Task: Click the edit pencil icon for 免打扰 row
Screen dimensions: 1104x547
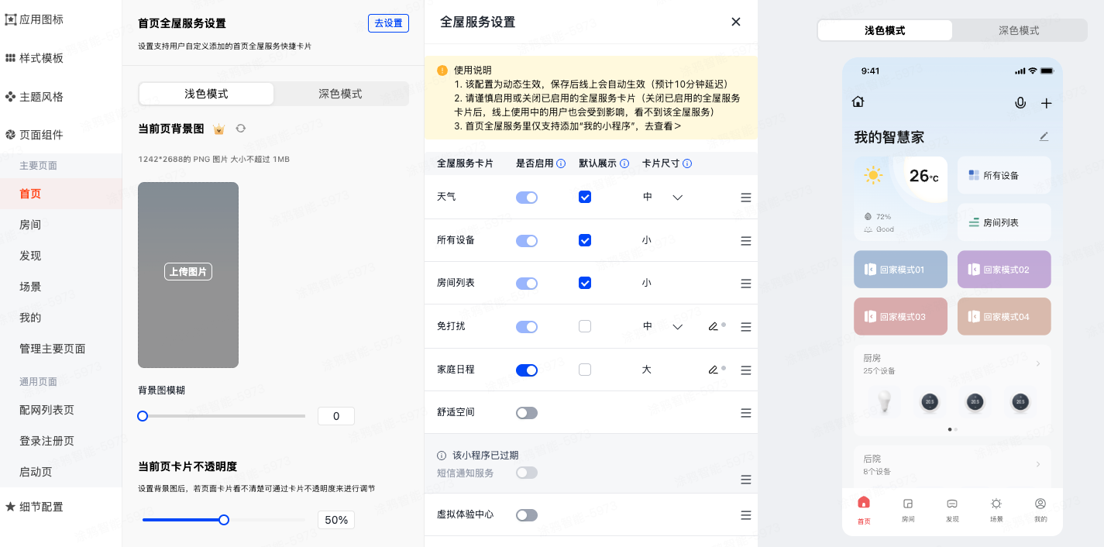Action: pos(713,327)
